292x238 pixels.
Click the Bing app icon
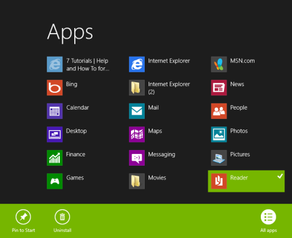54,88
